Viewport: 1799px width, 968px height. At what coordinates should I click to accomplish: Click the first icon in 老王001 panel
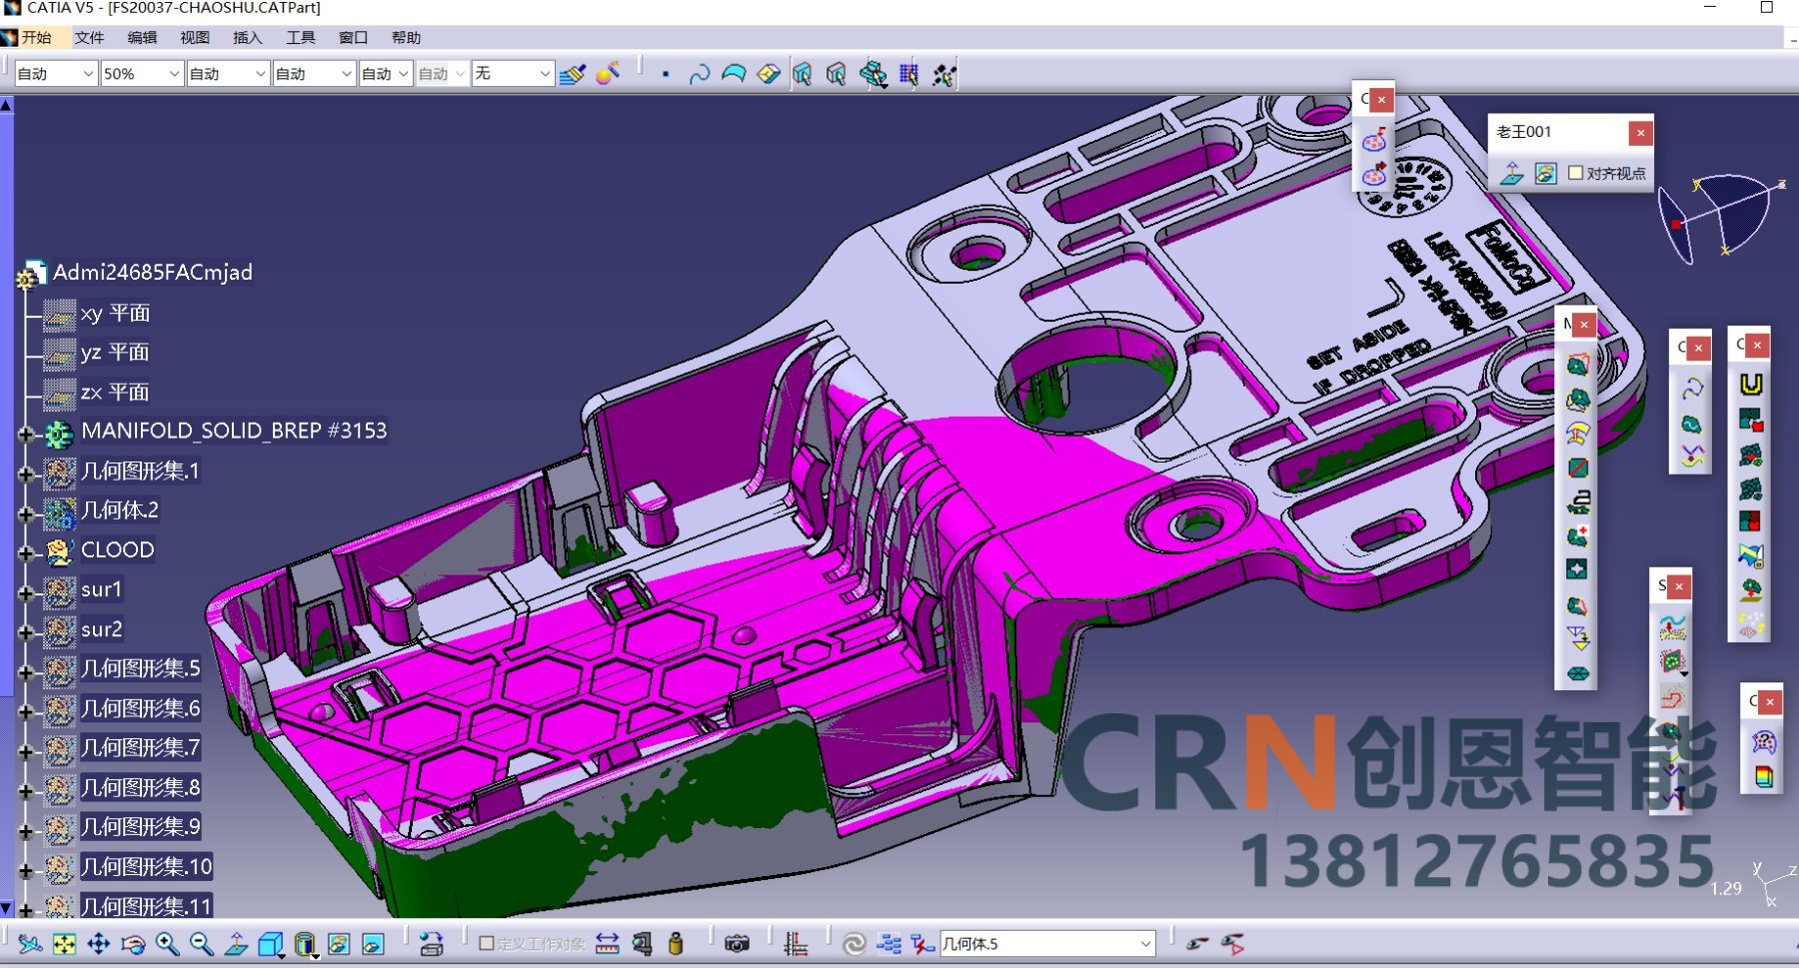[1511, 174]
